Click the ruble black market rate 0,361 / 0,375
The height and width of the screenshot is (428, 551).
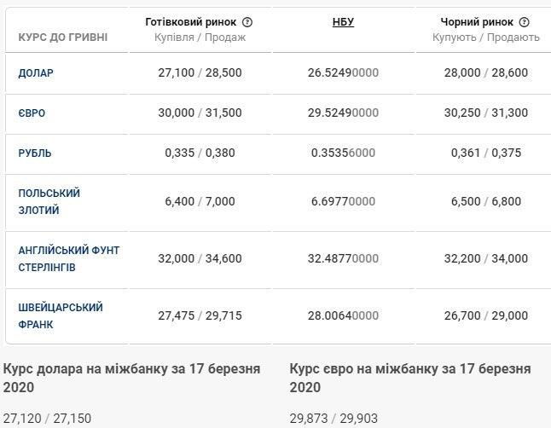click(x=486, y=153)
